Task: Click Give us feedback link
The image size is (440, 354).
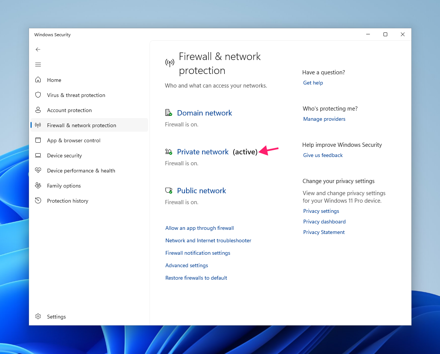Action: click(x=323, y=155)
